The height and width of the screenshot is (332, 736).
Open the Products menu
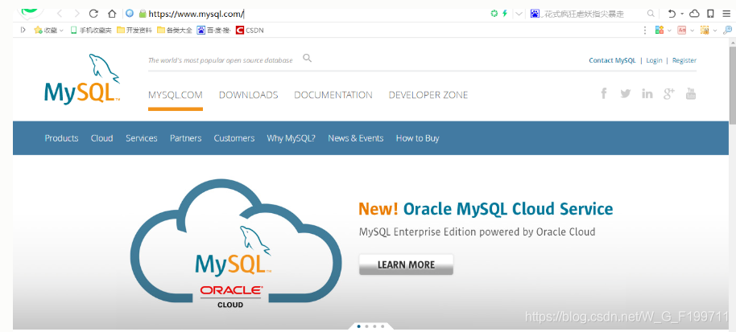pos(61,138)
